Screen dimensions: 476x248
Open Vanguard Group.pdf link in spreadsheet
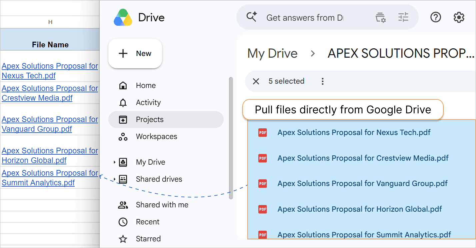pyautogui.click(x=50, y=124)
